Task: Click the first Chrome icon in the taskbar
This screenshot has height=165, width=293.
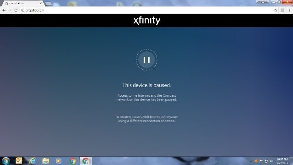Action: point(72,161)
